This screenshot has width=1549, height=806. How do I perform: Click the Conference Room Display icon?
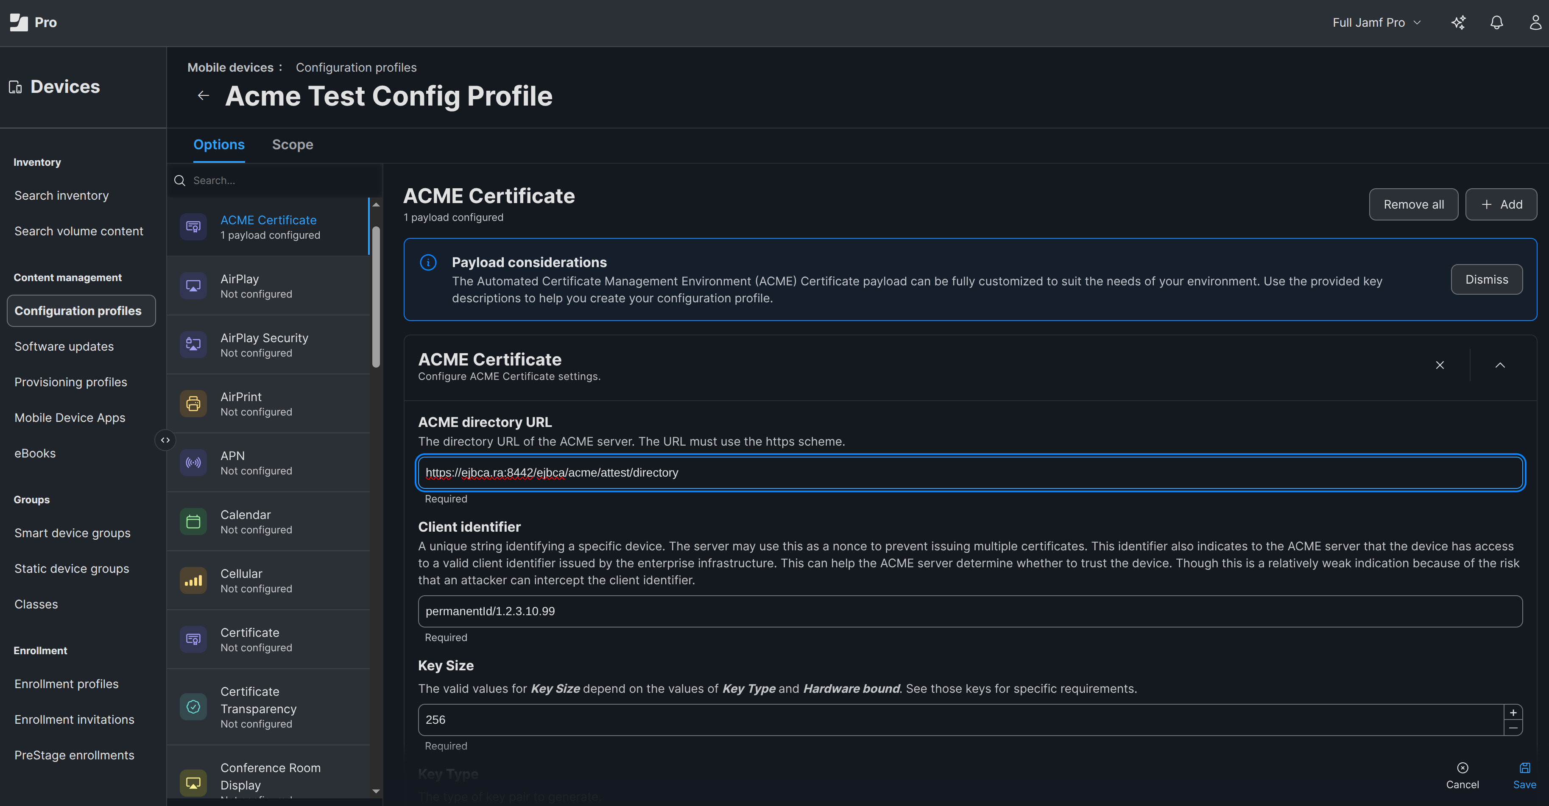pos(193,783)
